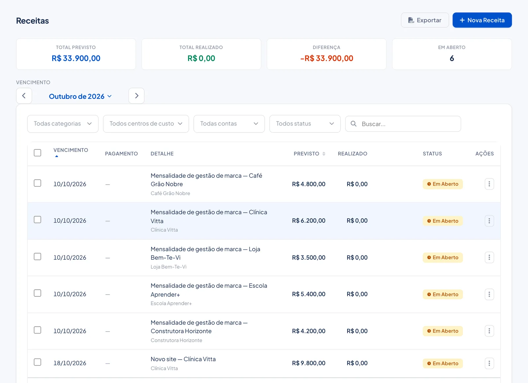Viewport: 528px width, 383px height.
Task: Click the Previsto sort arrows icon
Action: (x=324, y=154)
